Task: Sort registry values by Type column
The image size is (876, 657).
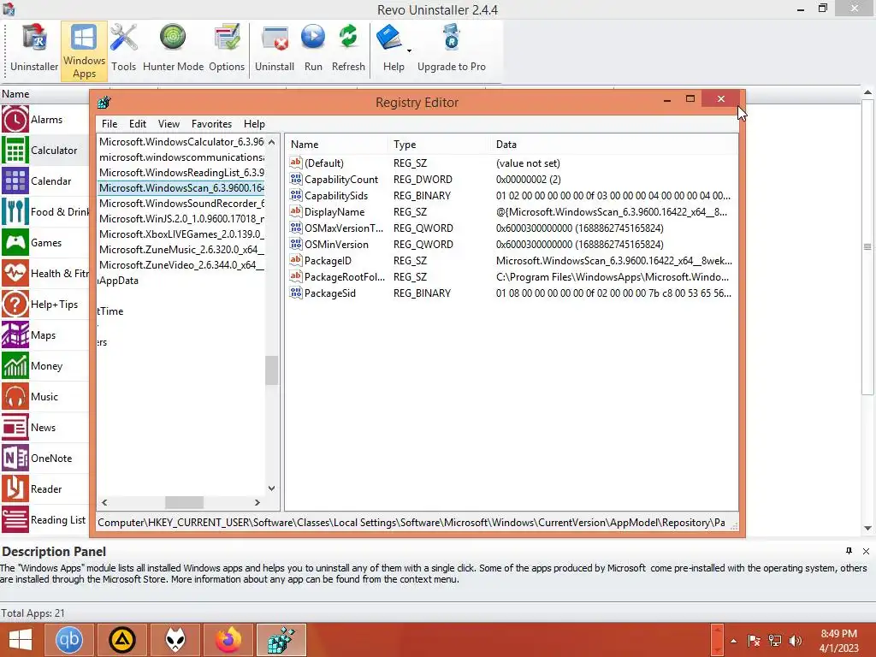Action: click(x=439, y=144)
